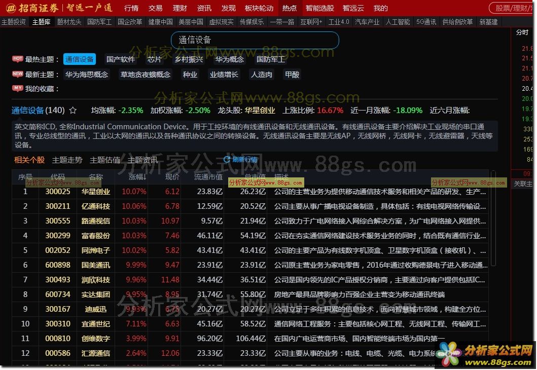The image size is (537, 370).
Task: Select the 种业 new theme tag
Action: (190, 75)
